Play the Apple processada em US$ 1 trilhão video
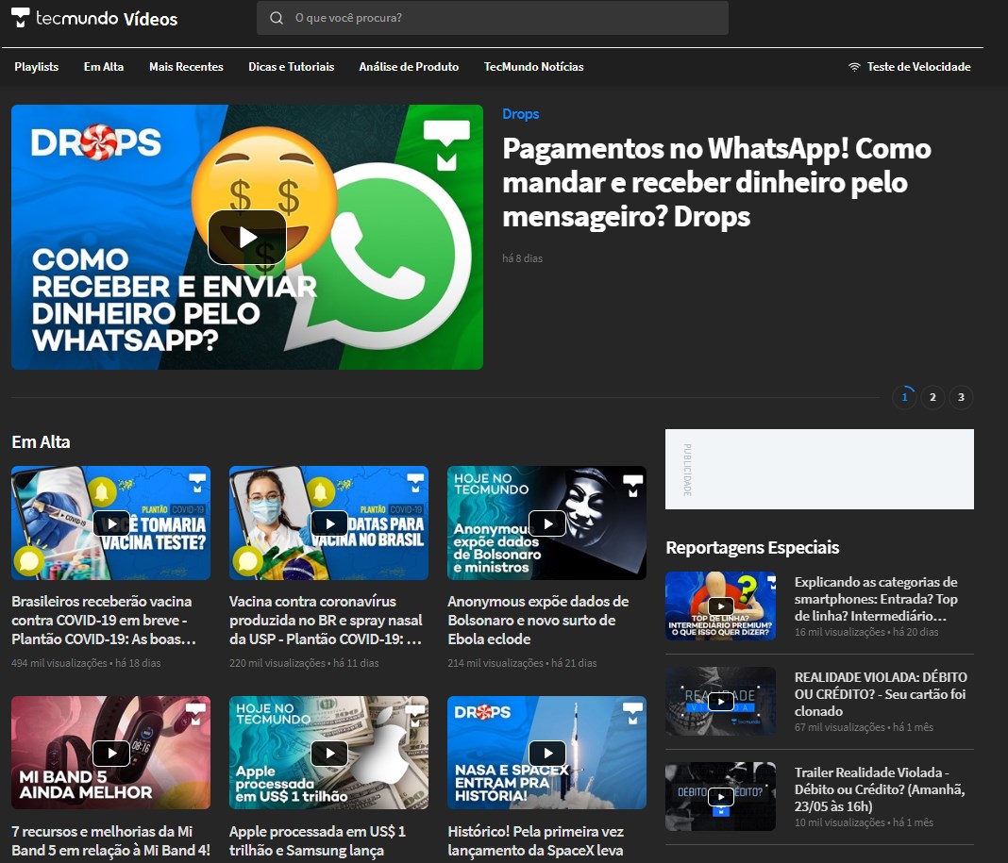Image resolution: width=1008 pixels, height=863 pixels. [x=328, y=753]
